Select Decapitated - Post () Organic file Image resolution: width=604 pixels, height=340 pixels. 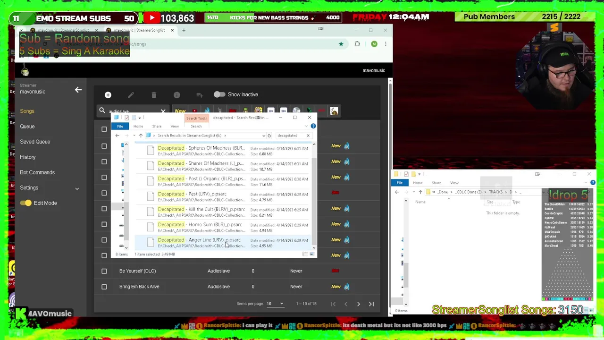pyautogui.click(x=222, y=182)
